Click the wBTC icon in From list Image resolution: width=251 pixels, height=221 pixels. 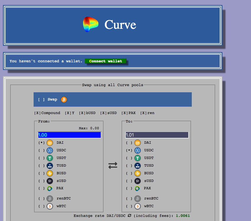(50, 206)
